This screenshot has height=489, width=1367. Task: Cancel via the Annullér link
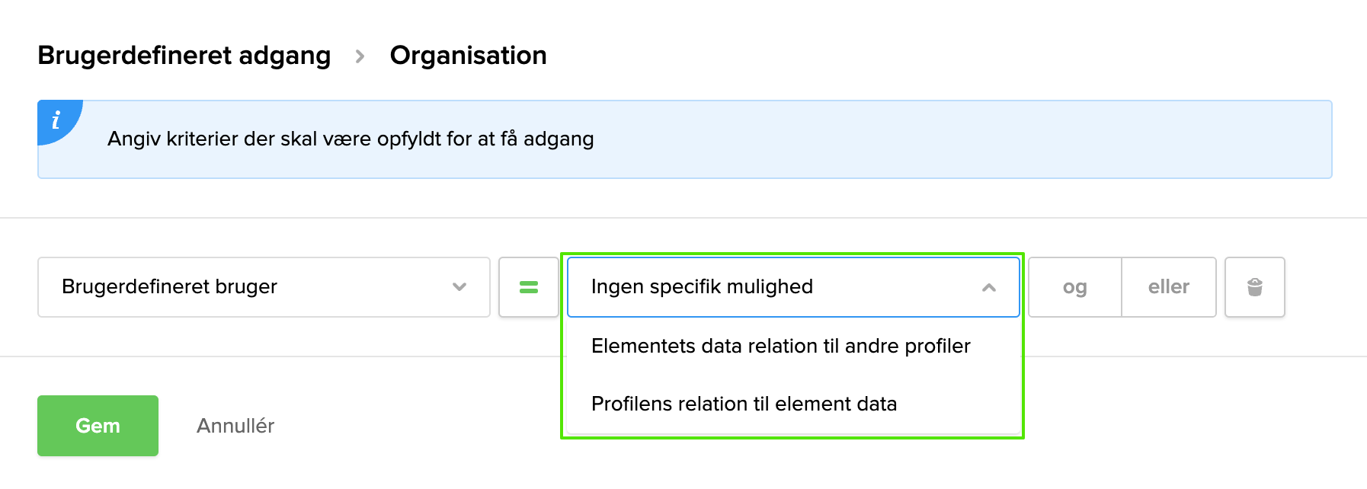(235, 426)
